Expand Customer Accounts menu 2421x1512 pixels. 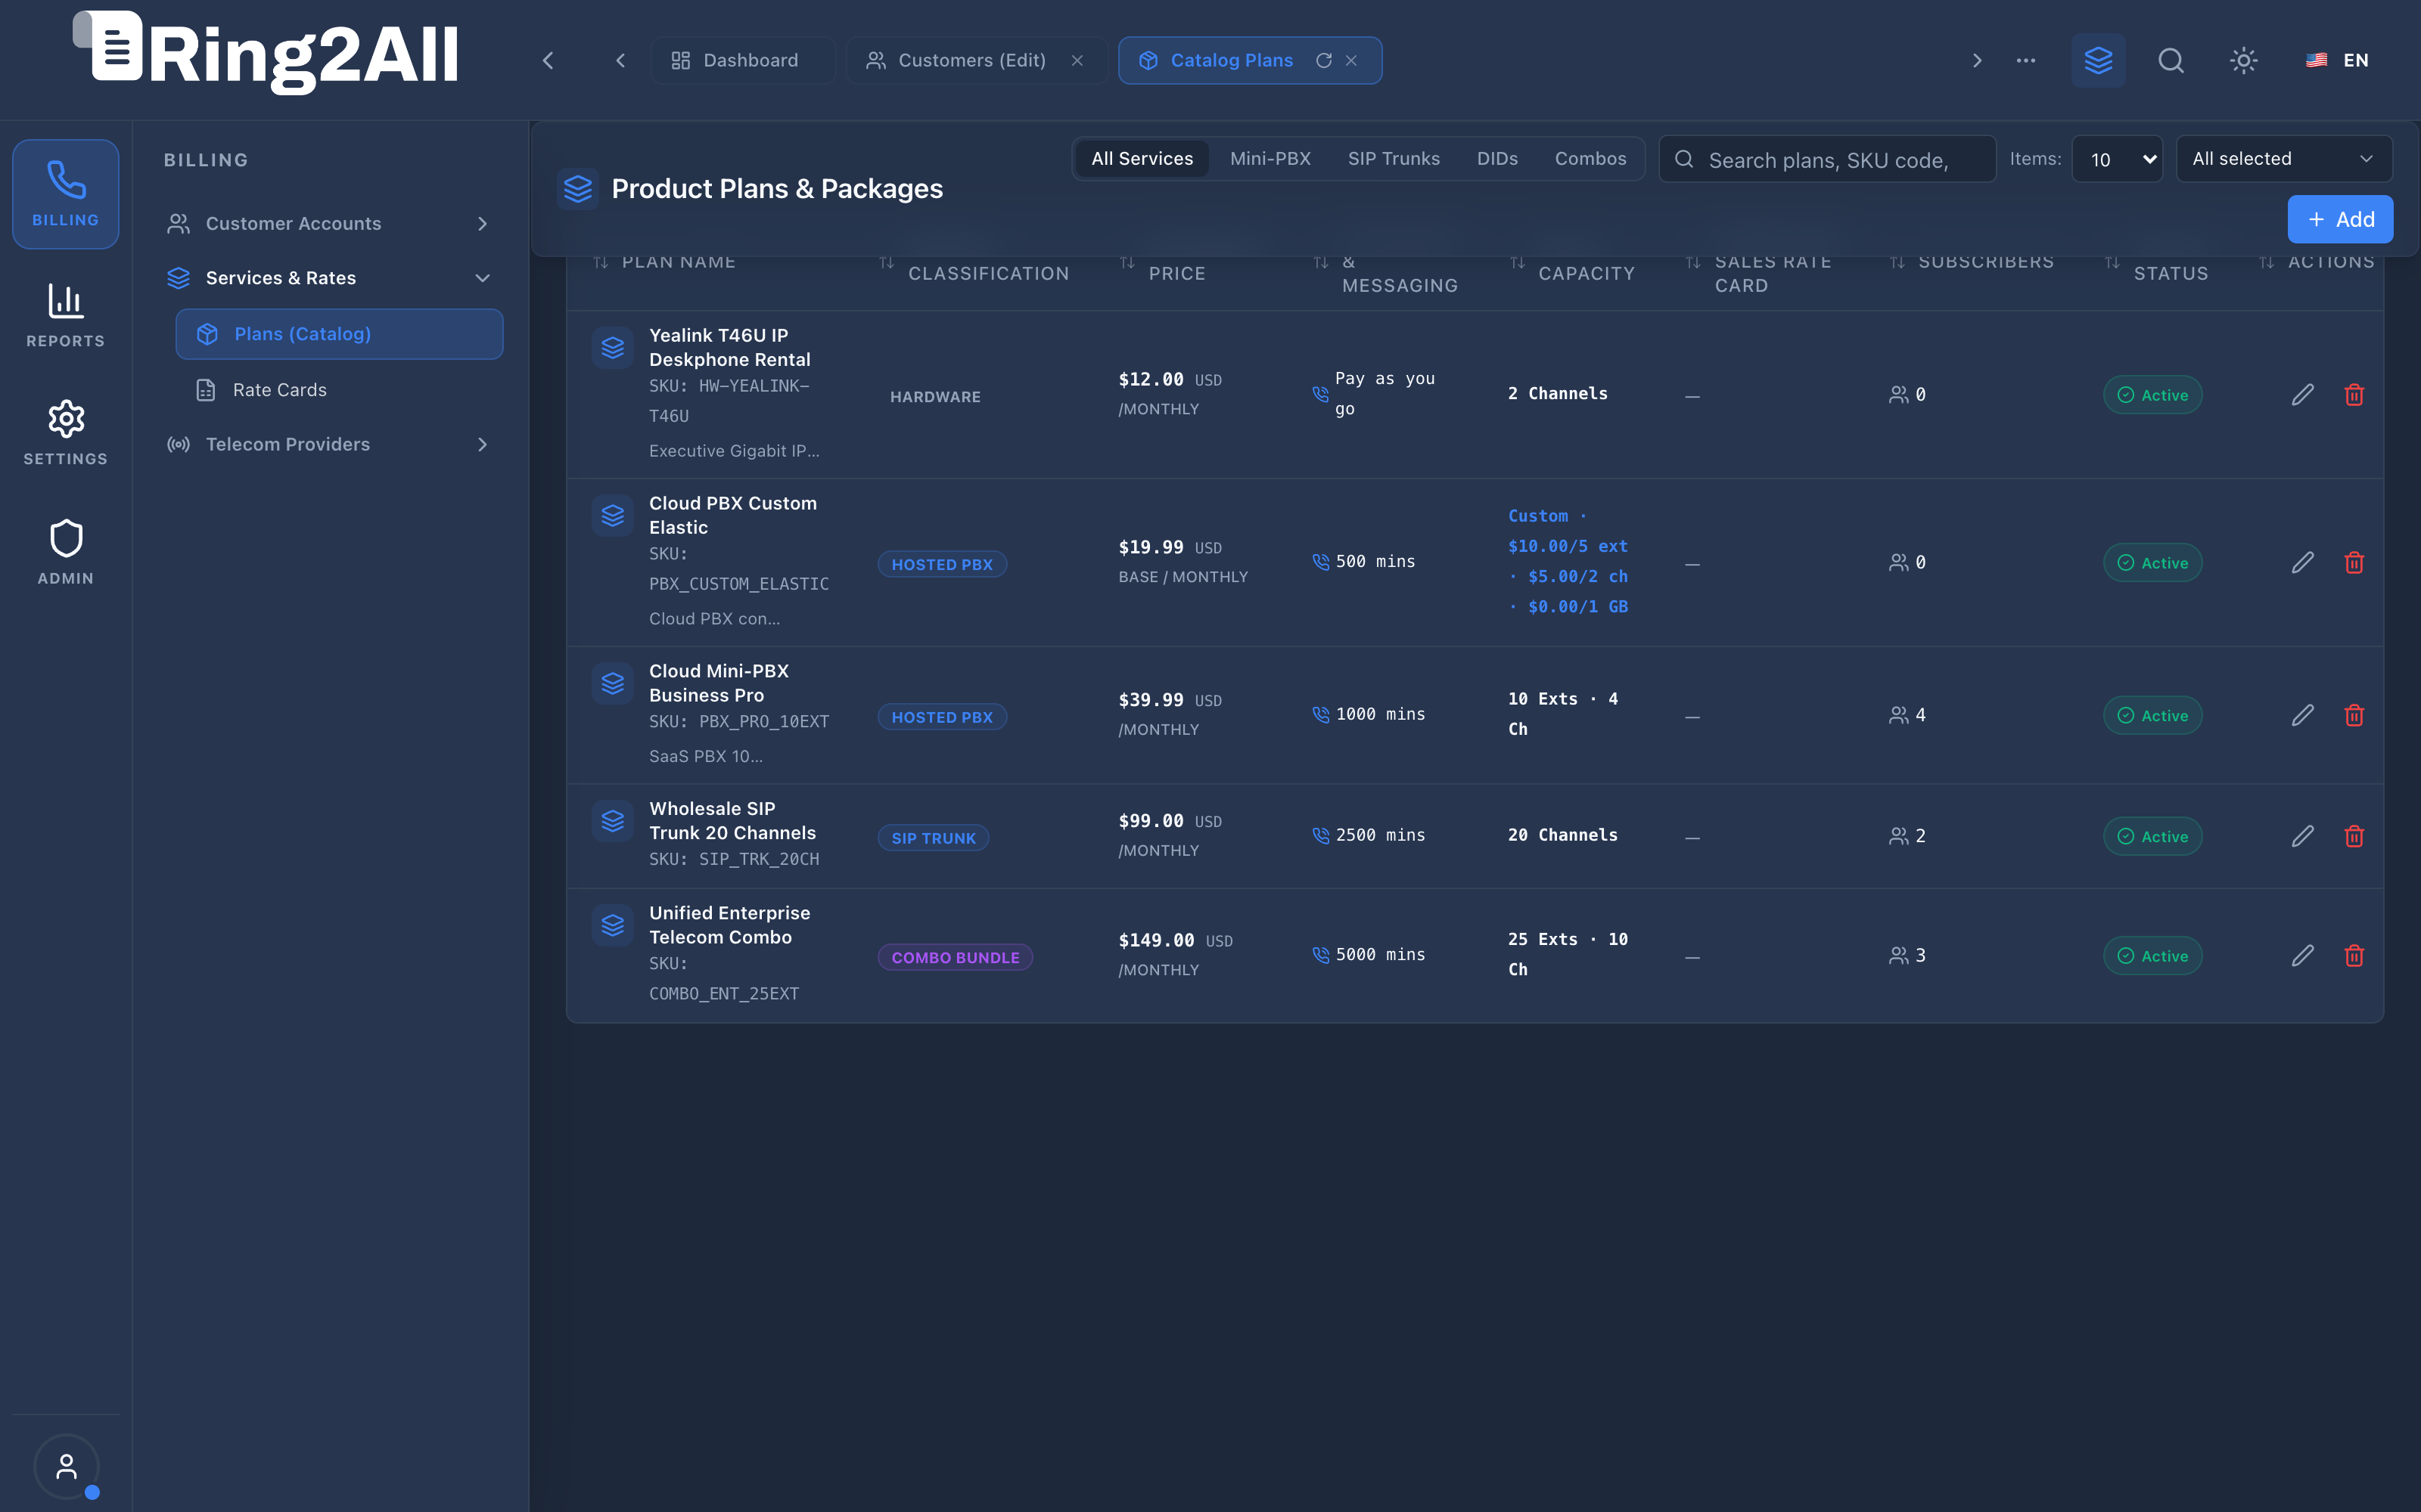[x=329, y=223]
